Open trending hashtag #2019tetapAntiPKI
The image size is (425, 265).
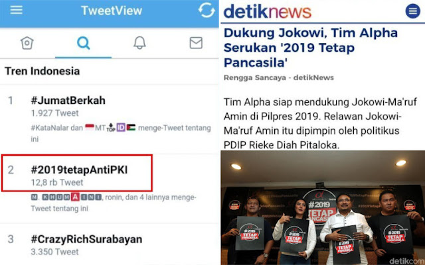79,170
